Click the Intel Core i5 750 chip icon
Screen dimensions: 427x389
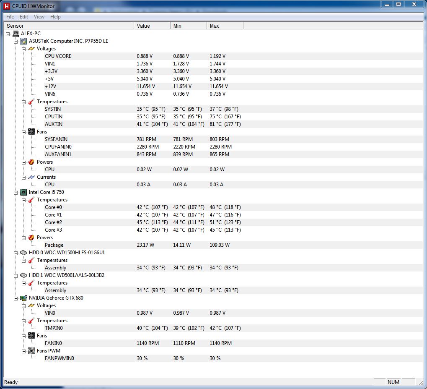coord(24,192)
